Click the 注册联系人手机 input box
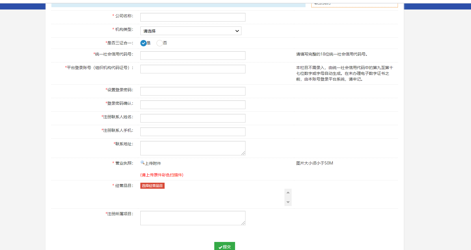471x250 pixels. 193,132
